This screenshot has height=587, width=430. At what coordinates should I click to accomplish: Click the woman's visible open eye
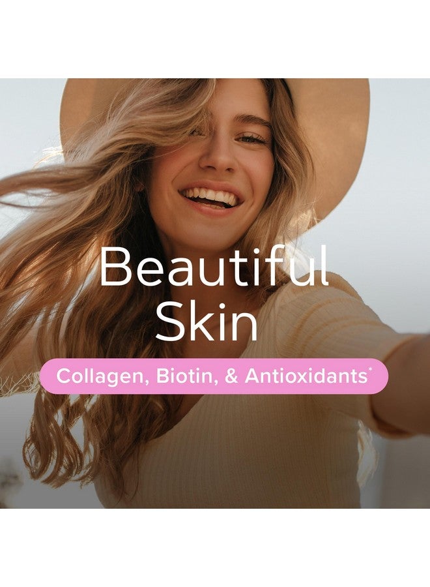coord(251,140)
